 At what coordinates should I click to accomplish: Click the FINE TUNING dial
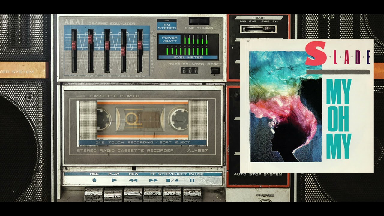click(199, 21)
